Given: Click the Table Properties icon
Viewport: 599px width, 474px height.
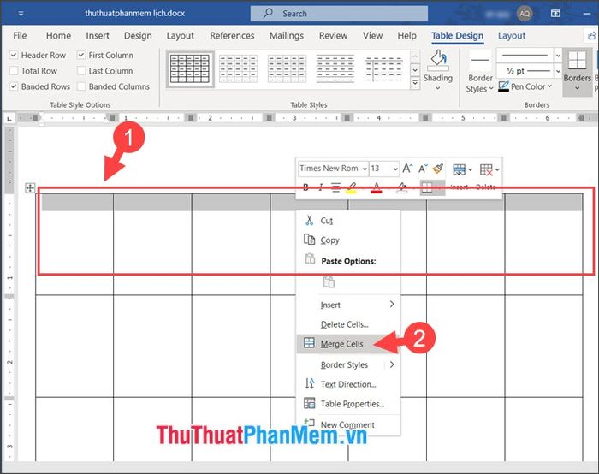Looking at the screenshot, I should coord(310,403).
